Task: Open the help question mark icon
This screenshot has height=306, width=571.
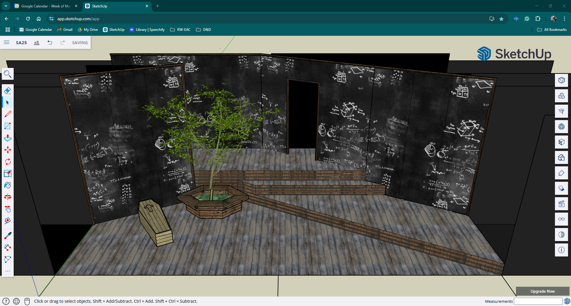Action: (x=6, y=301)
